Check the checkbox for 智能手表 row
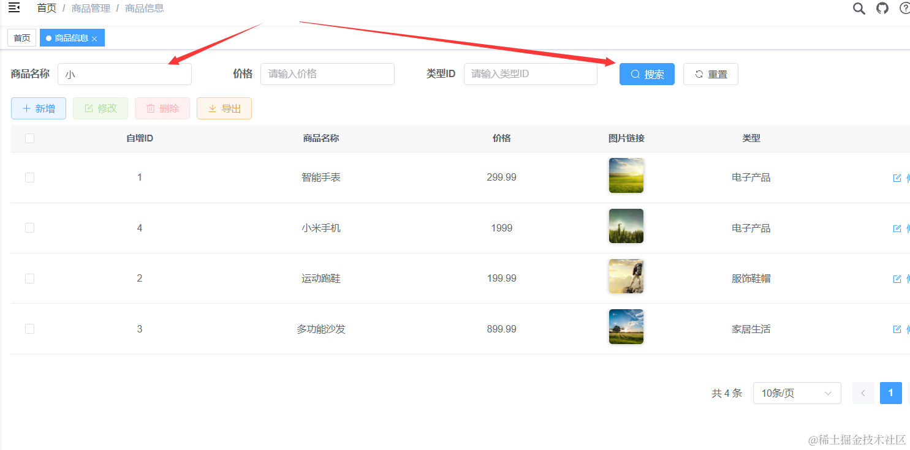 29,178
